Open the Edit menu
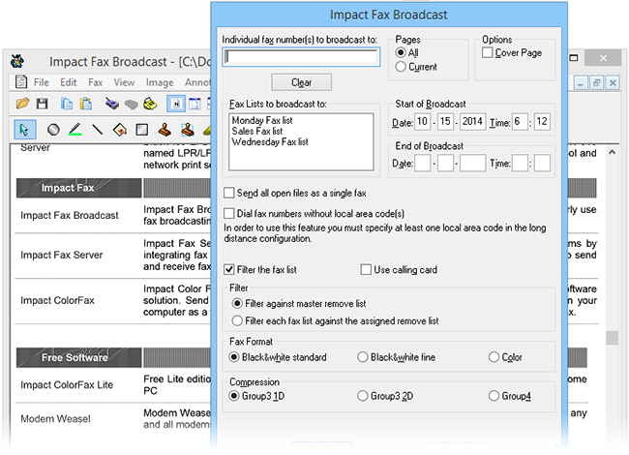 click(68, 82)
